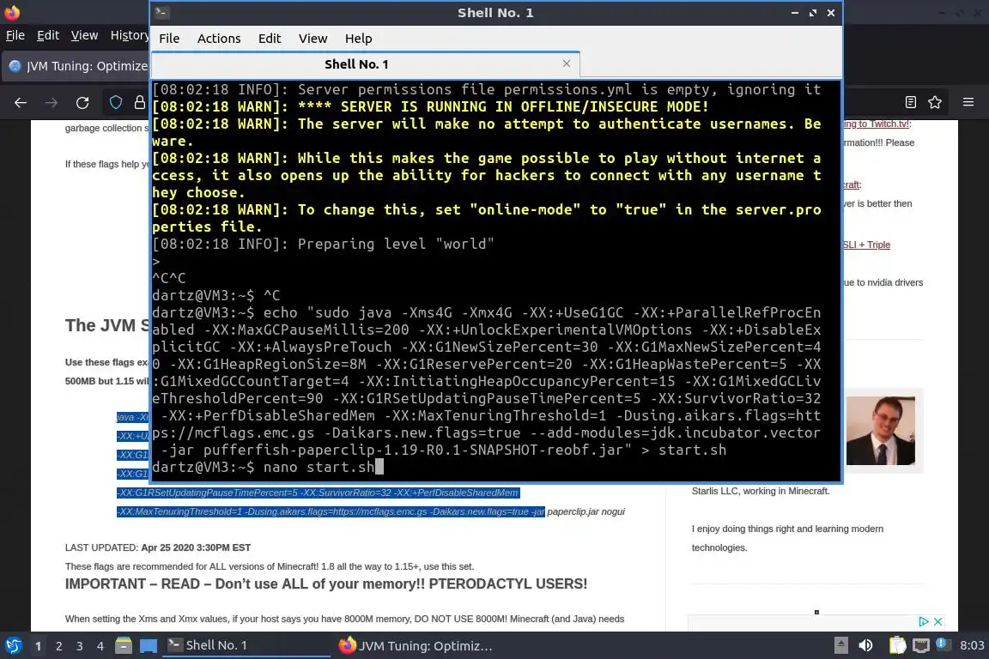This screenshot has height=659, width=989.
Task: Click the 'IMPORTANT – READ' heading
Action: point(326,584)
